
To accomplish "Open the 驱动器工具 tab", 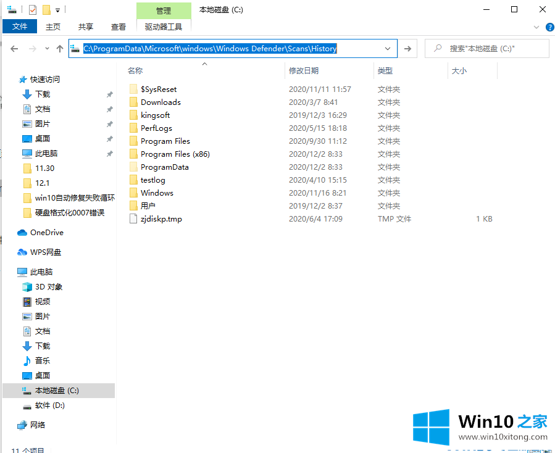I will tap(164, 27).
